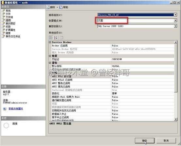Click the property pages icon beside sort button
This screenshot has height=146, width=181.
tap(61, 38)
